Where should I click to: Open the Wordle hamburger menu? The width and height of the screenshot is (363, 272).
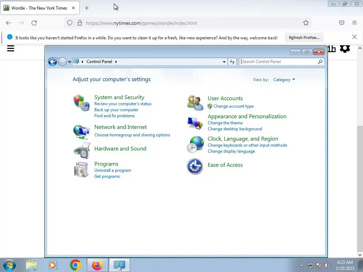click(x=11, y=48)
